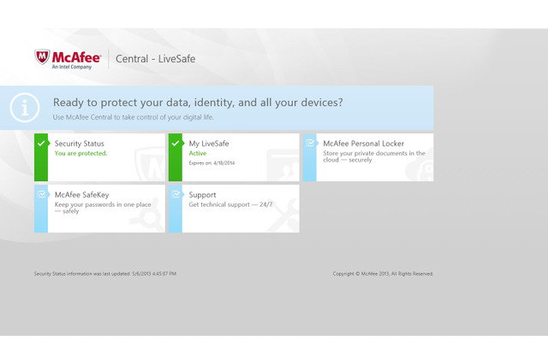The height and width of the screenshot is (364, 548).
Task: Click 'Use McAfee Central to take control' subtitle
Action: 134,117
